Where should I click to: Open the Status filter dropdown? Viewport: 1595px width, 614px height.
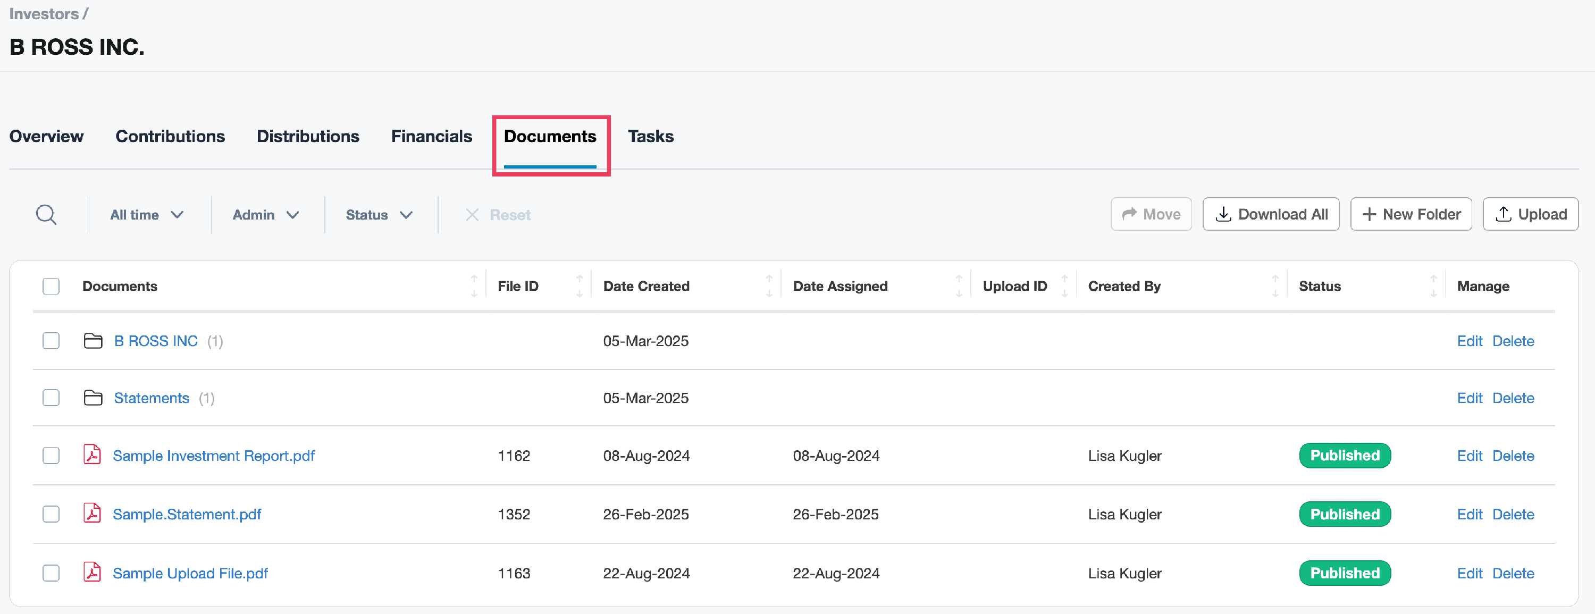[379, 215]
